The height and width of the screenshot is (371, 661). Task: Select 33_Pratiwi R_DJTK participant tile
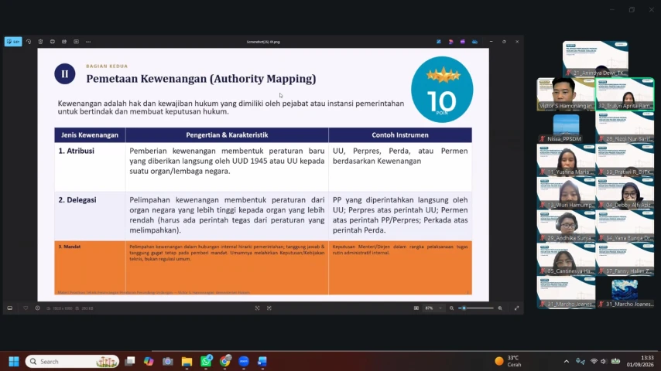(625, 160)
